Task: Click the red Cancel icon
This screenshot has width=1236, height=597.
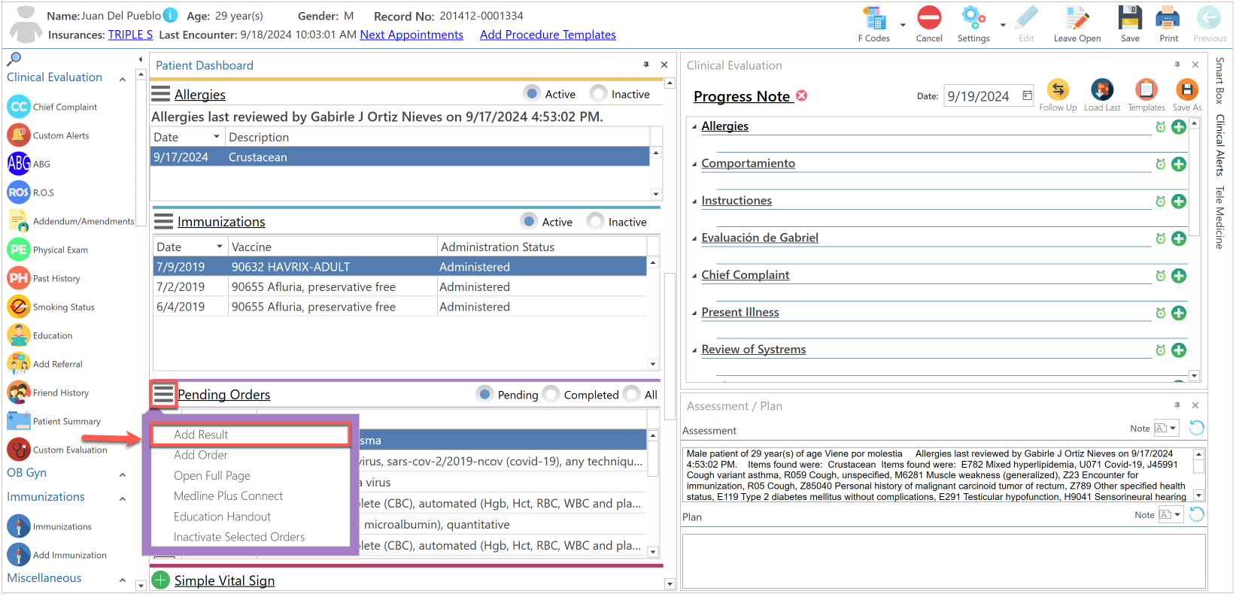Action: (929, 18)
